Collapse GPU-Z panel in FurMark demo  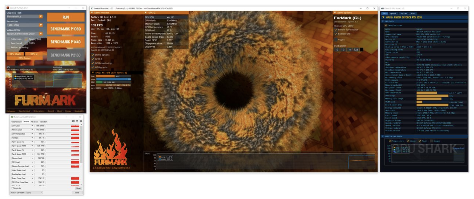click(x=146, y=13)
